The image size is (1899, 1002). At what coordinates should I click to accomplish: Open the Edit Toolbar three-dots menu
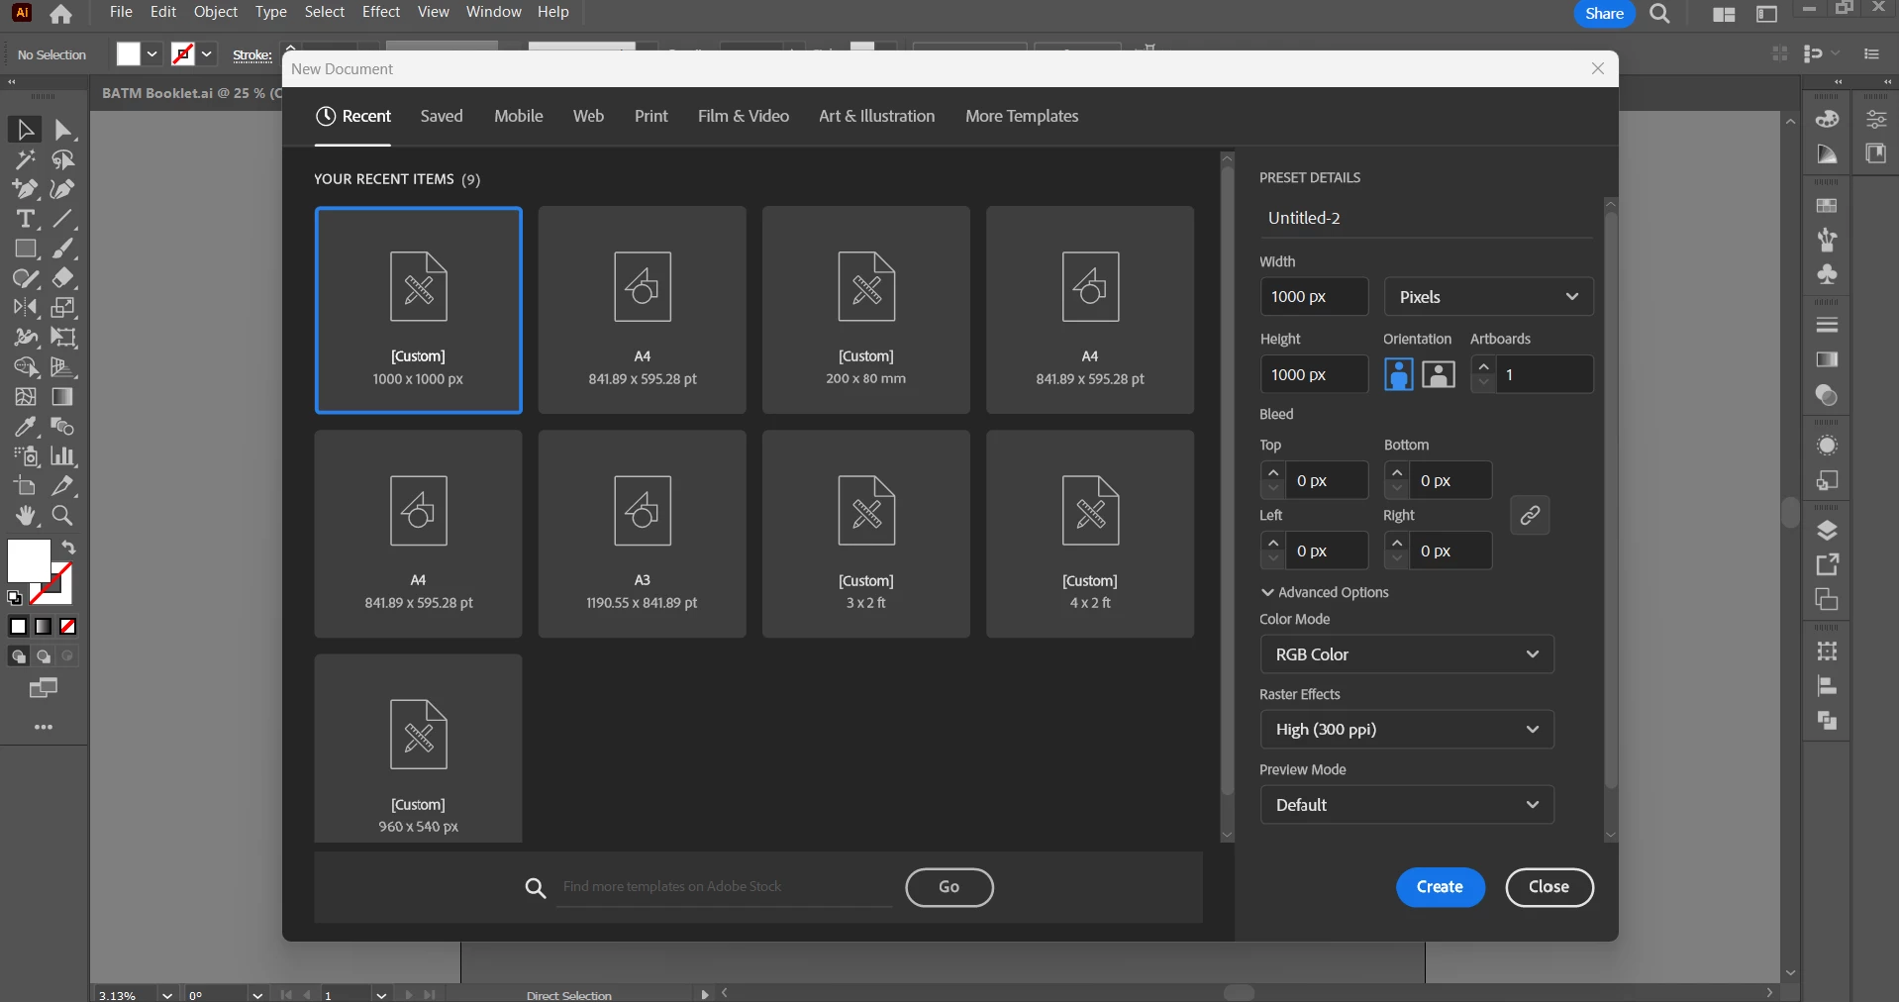pyautogui.click(x=44, y=727)
